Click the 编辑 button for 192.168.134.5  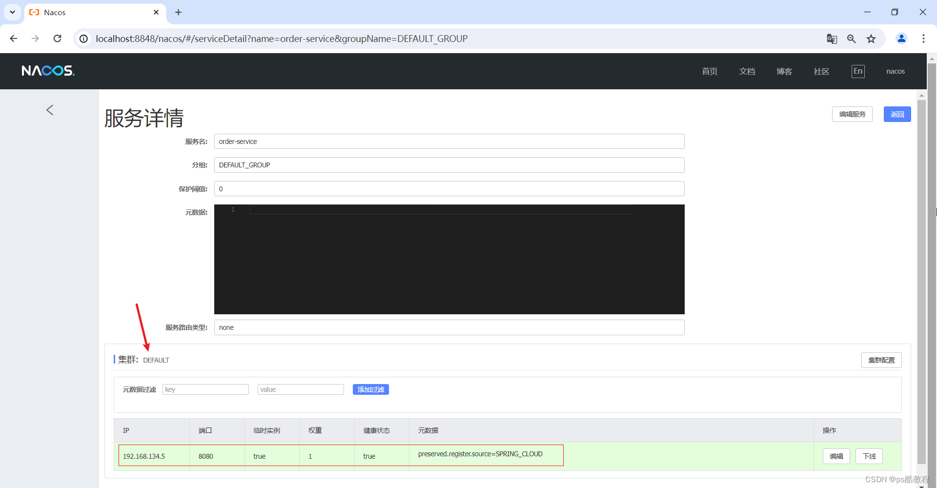pyautogui.click(x=836, y=456)
